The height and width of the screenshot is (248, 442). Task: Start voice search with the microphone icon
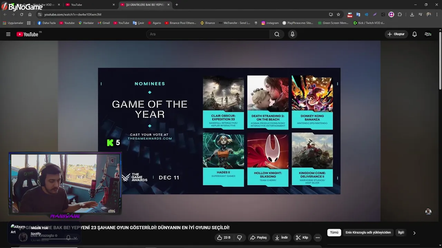click(x=292, y=34)
